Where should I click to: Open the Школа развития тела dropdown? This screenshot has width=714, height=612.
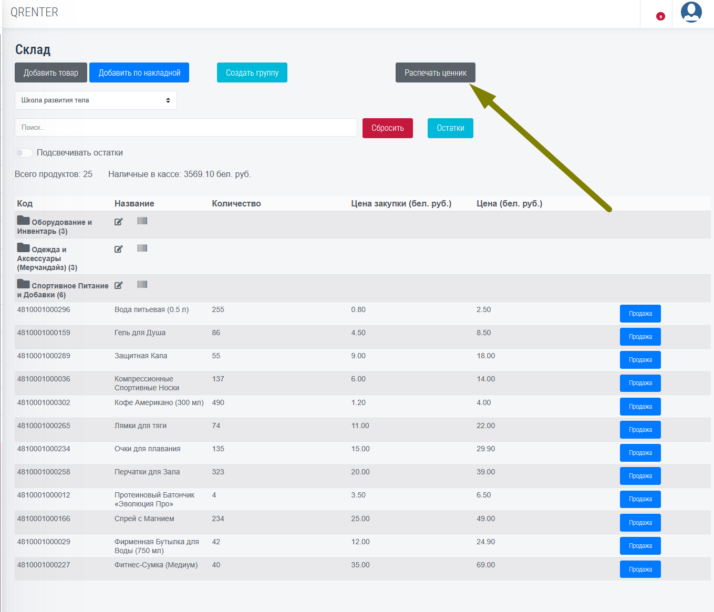pyautogui.click(x=96, y=100)
